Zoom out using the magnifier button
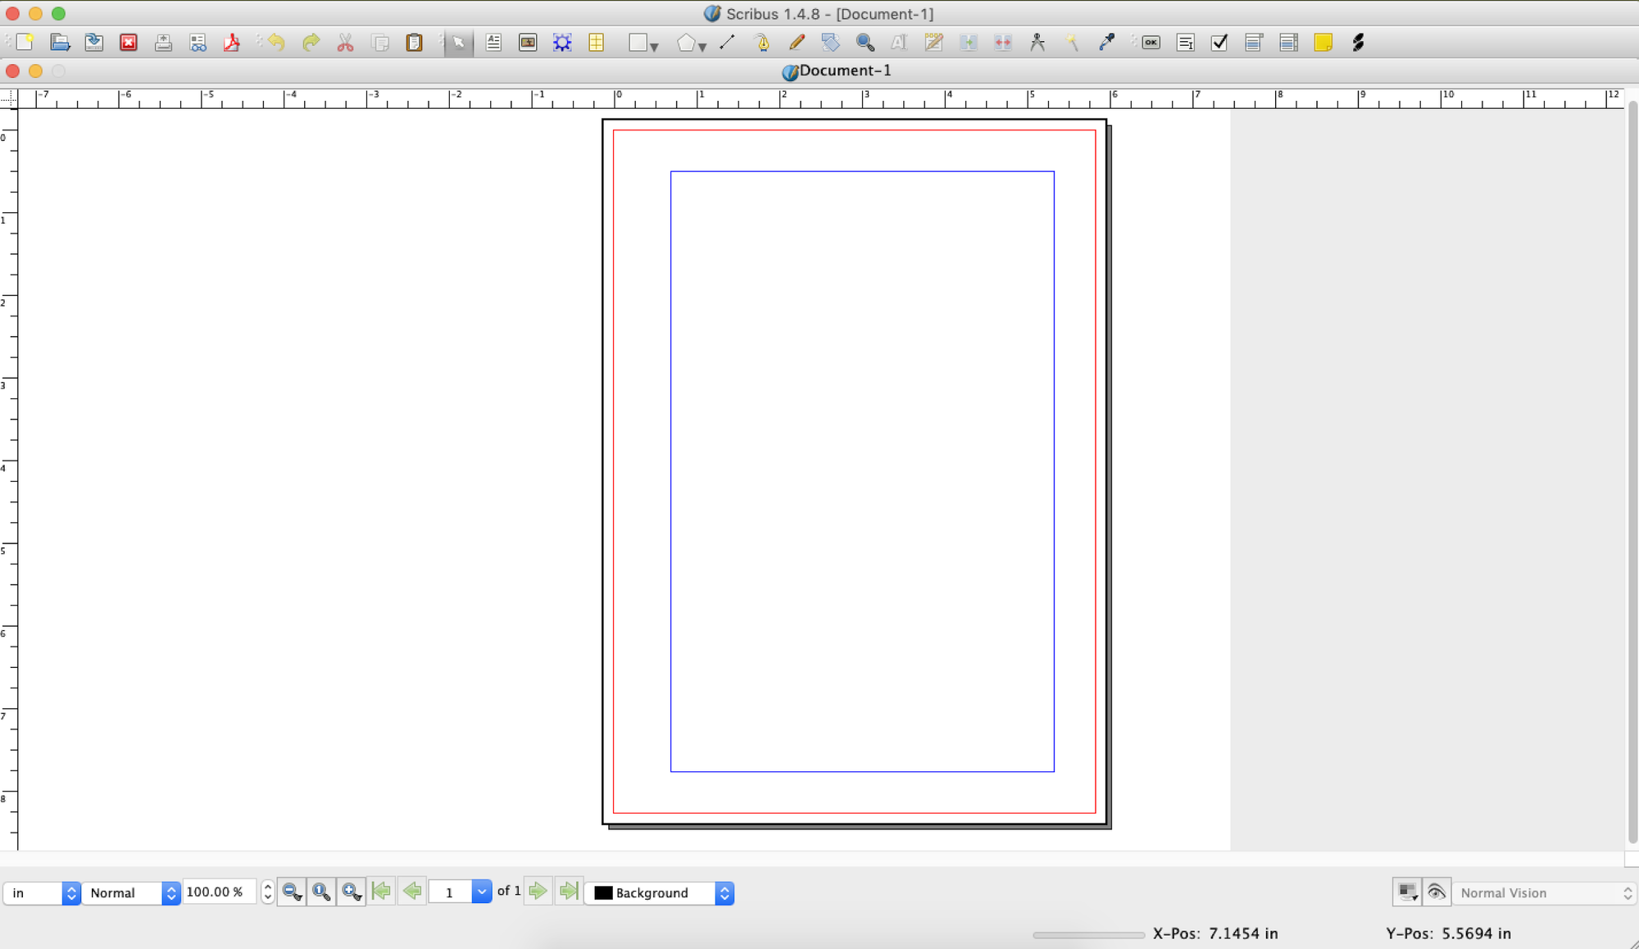This screenshot has width=1639, height=949. click(291, 892)
